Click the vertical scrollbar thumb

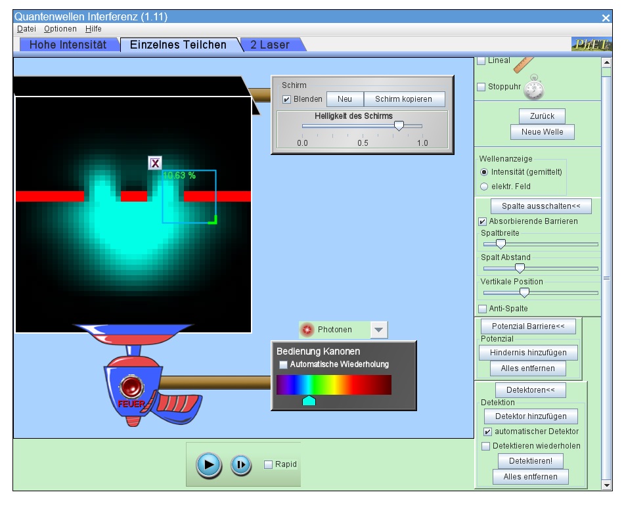(606, 278)
